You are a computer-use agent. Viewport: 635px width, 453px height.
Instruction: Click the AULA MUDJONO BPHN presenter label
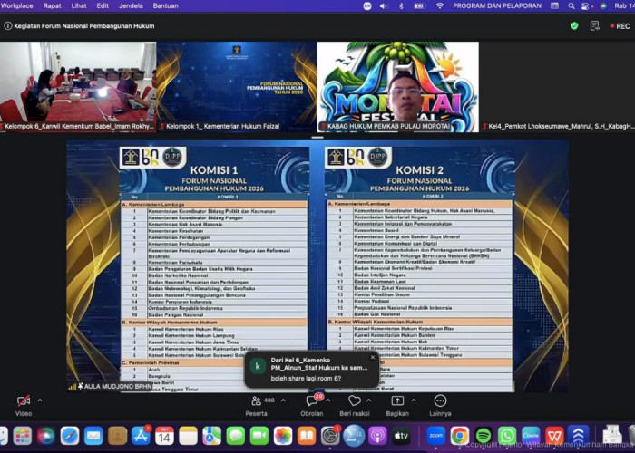[117, 387]
